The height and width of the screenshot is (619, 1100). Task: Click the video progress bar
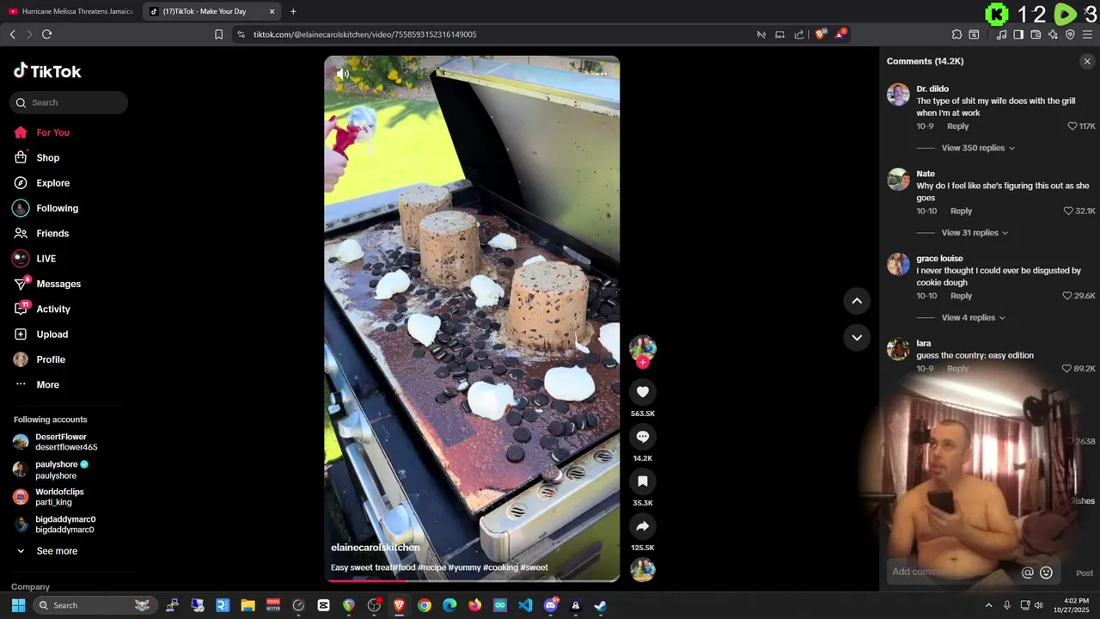[472, 580]
